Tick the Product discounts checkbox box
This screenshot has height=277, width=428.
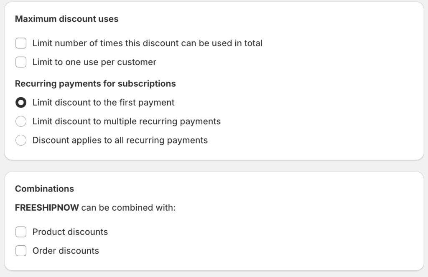pyautogui.click(x=21, y=232)
